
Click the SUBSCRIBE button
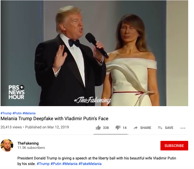[x=174, y=146]
